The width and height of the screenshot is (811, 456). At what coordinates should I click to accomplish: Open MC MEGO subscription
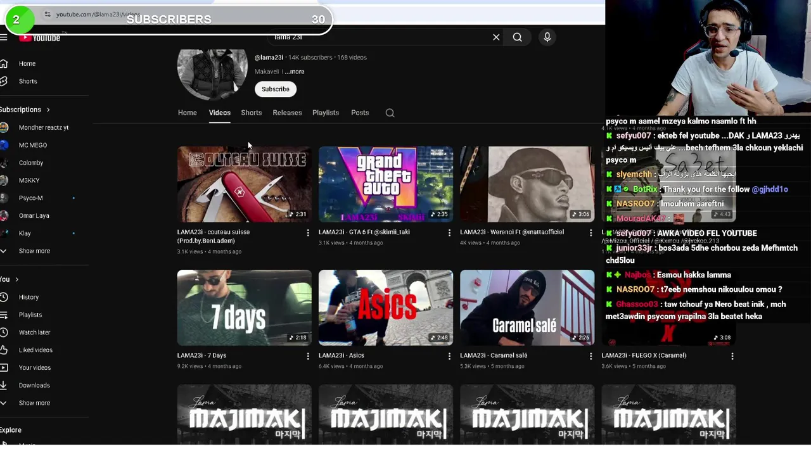(x=32, y=145)
